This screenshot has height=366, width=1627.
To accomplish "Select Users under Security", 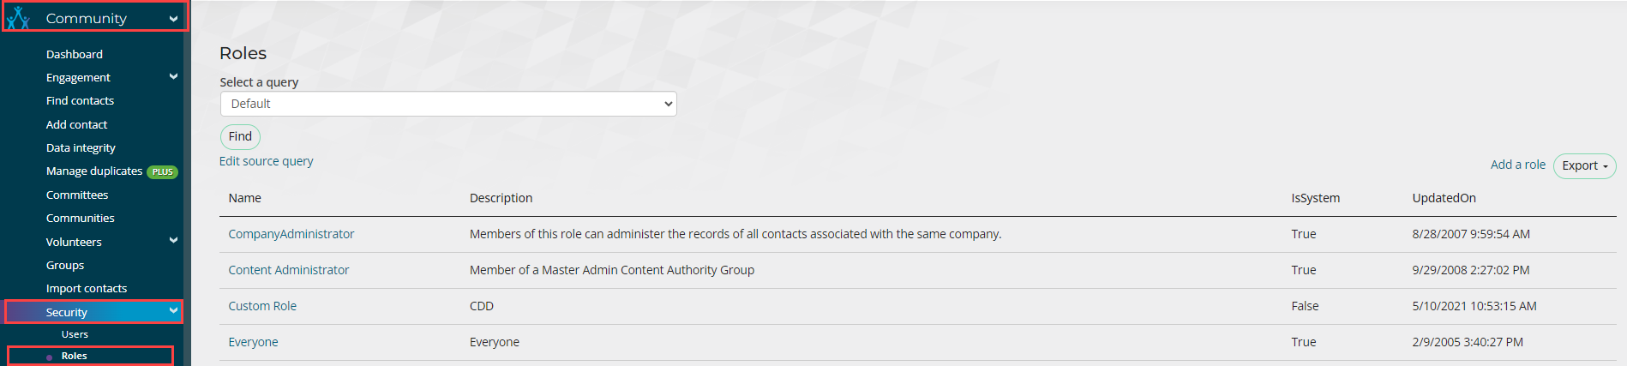I will pyautogui.click(x=75, y=334).
